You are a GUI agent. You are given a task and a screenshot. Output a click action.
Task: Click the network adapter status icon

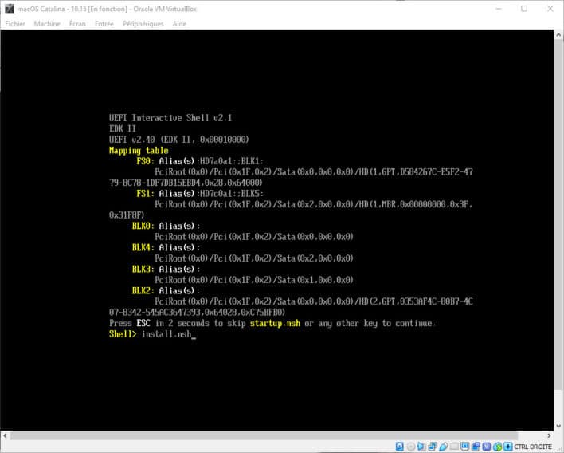tap(433, 447)
